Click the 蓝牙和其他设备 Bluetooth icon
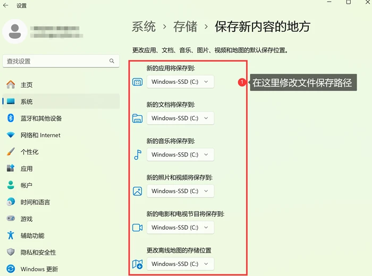The height and width of the screenshot is (276, 372). [x=11, y=118]
